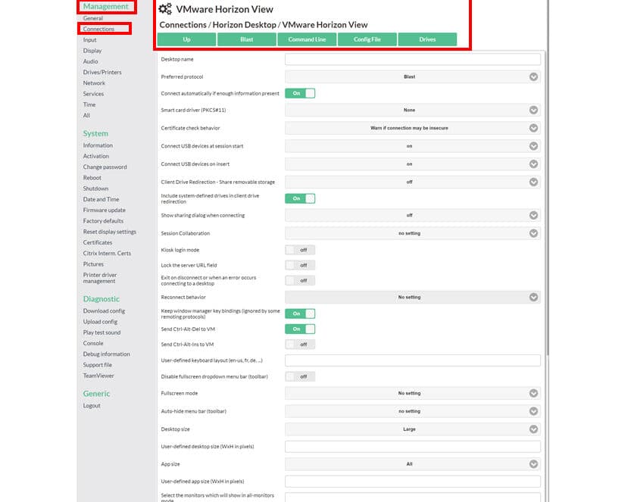Screen dimensions: 634x502
Task: Open Firmware update page
Action: (x=105, y=210)
